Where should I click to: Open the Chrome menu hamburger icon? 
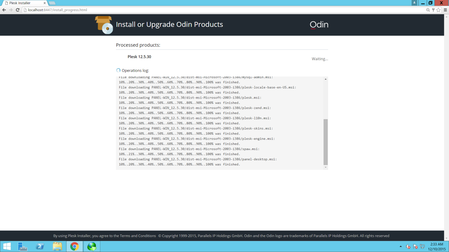coord(445,10)
